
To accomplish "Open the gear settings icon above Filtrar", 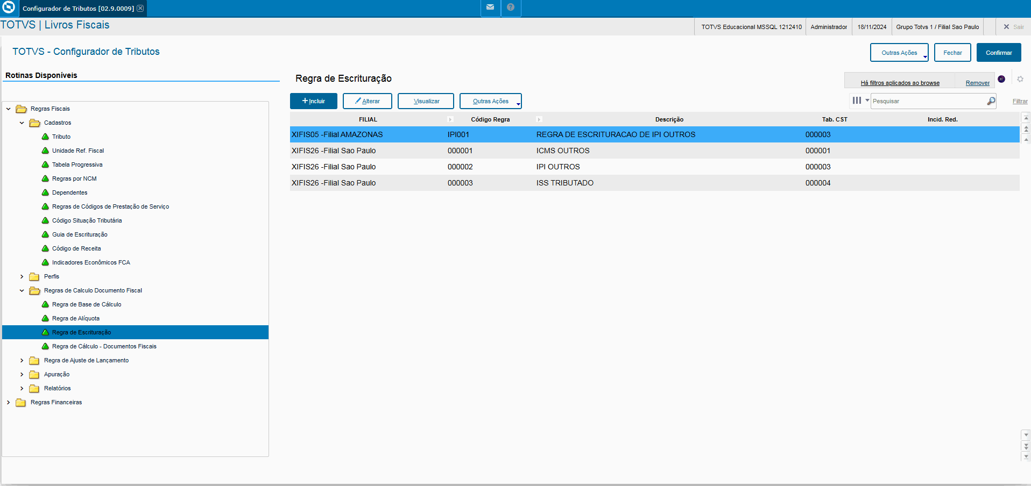I will [x=1020, y=79].
